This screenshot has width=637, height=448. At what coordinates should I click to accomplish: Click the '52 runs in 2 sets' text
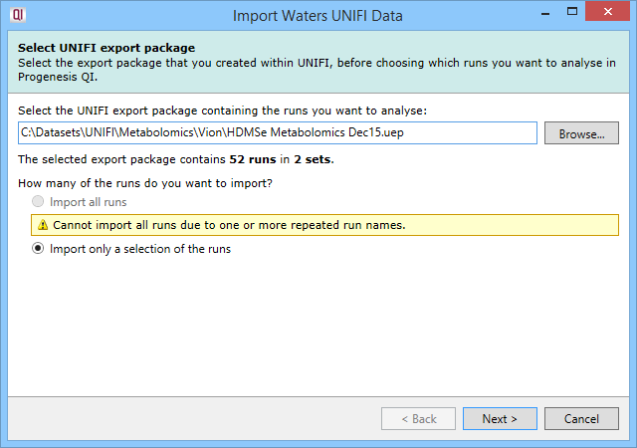(x=281, y=159)
